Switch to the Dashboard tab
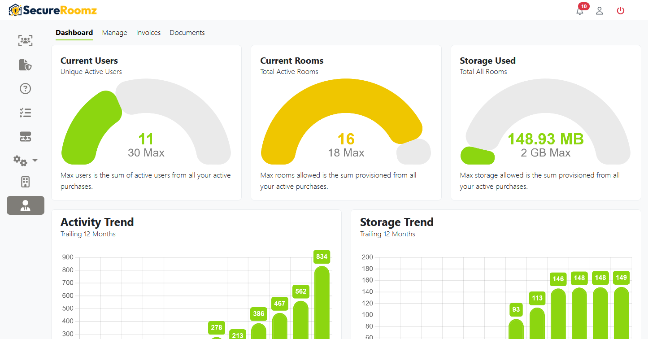Image resolution: width=648 pixels, height=339 pixels. (x=74, y=33)
